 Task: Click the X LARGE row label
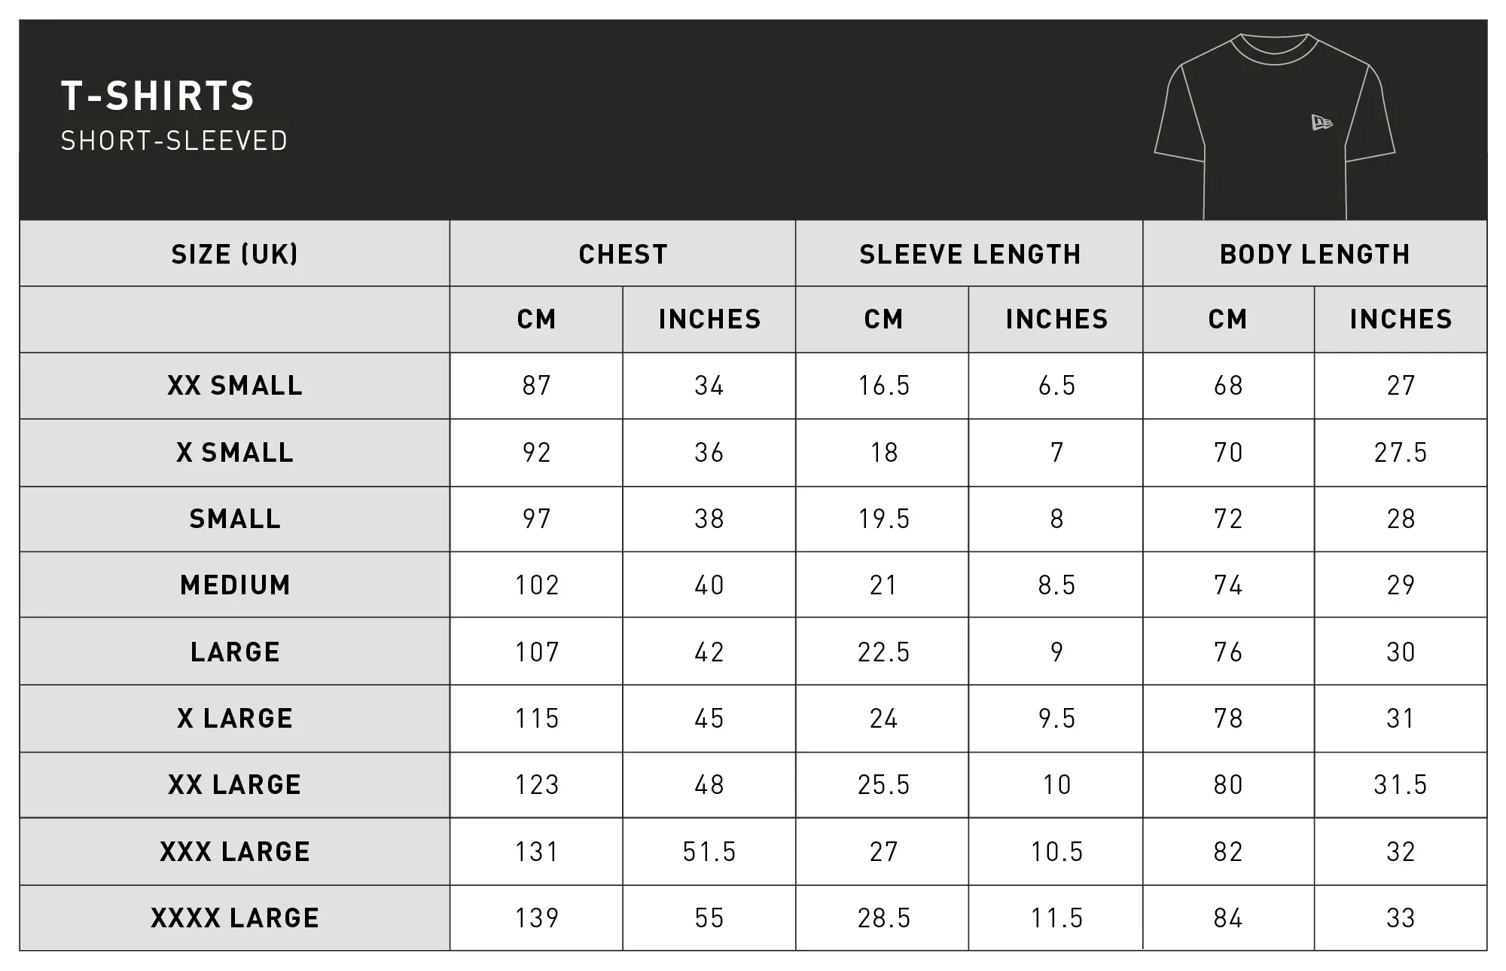(235, 718)
